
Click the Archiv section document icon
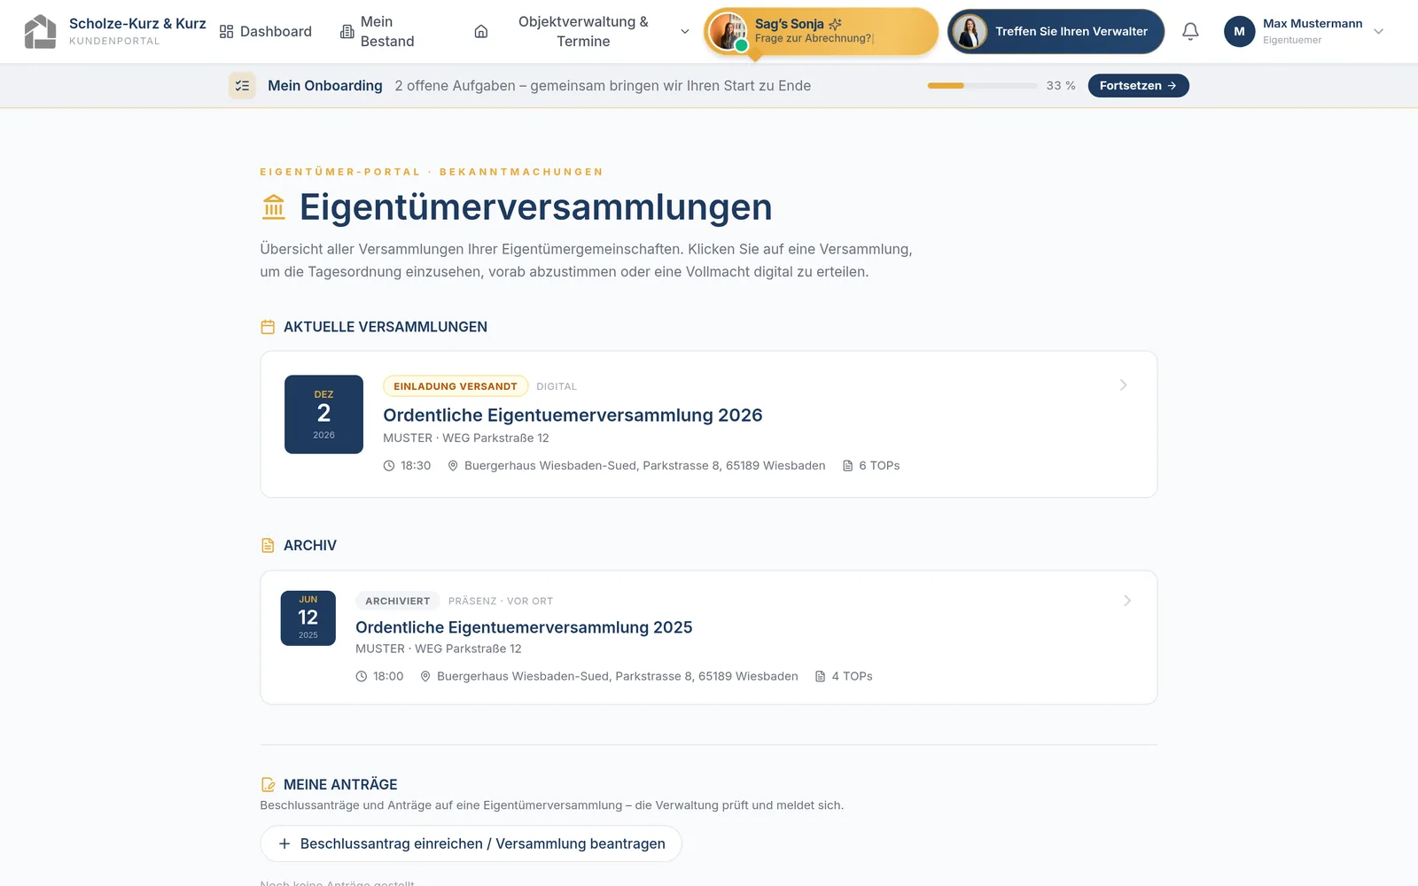pyautogui.click(x=268, y=546)
